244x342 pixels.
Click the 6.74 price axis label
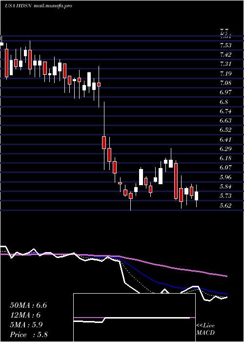(x=225, y=111)
